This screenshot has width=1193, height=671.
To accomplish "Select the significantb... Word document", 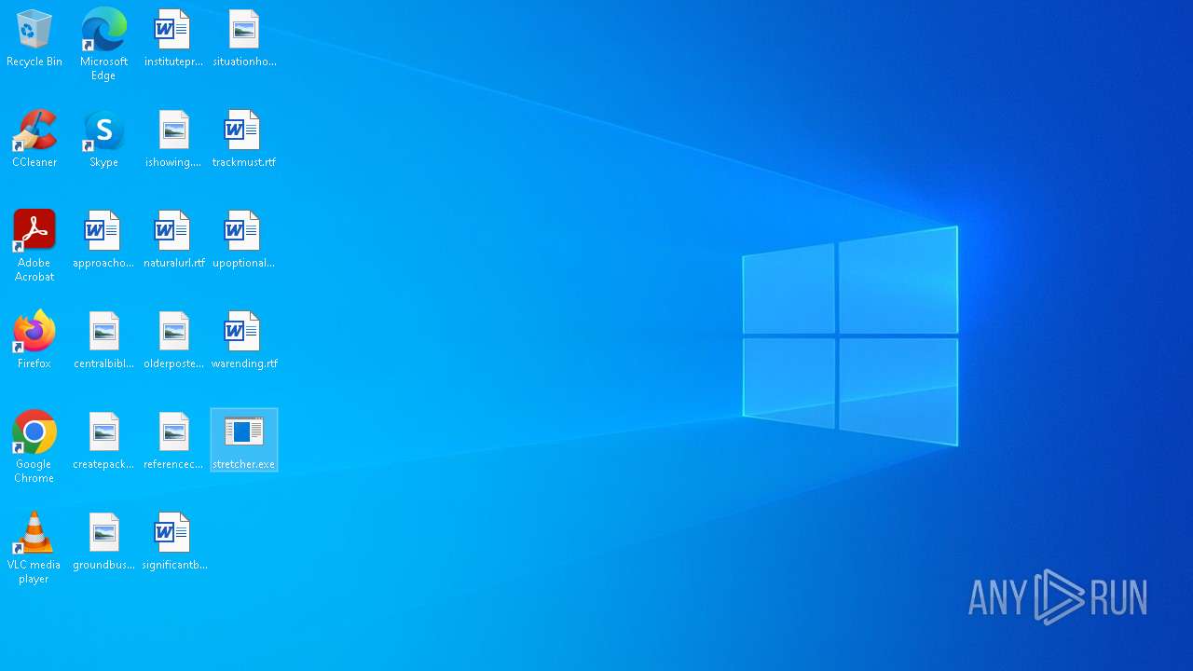I will point(173,541).
